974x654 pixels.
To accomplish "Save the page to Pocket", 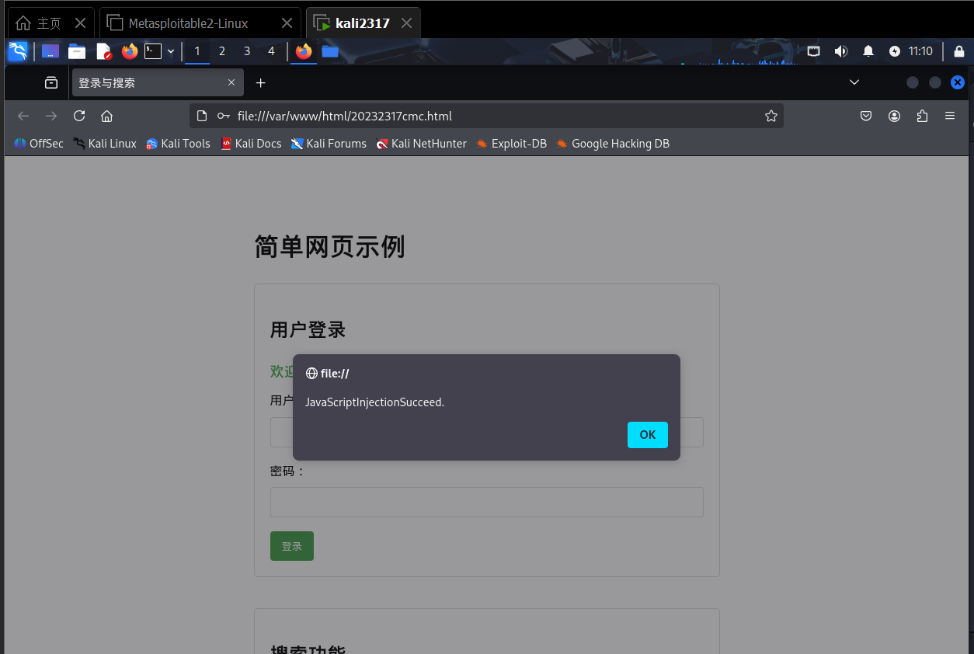I will (x=866, y=116).
